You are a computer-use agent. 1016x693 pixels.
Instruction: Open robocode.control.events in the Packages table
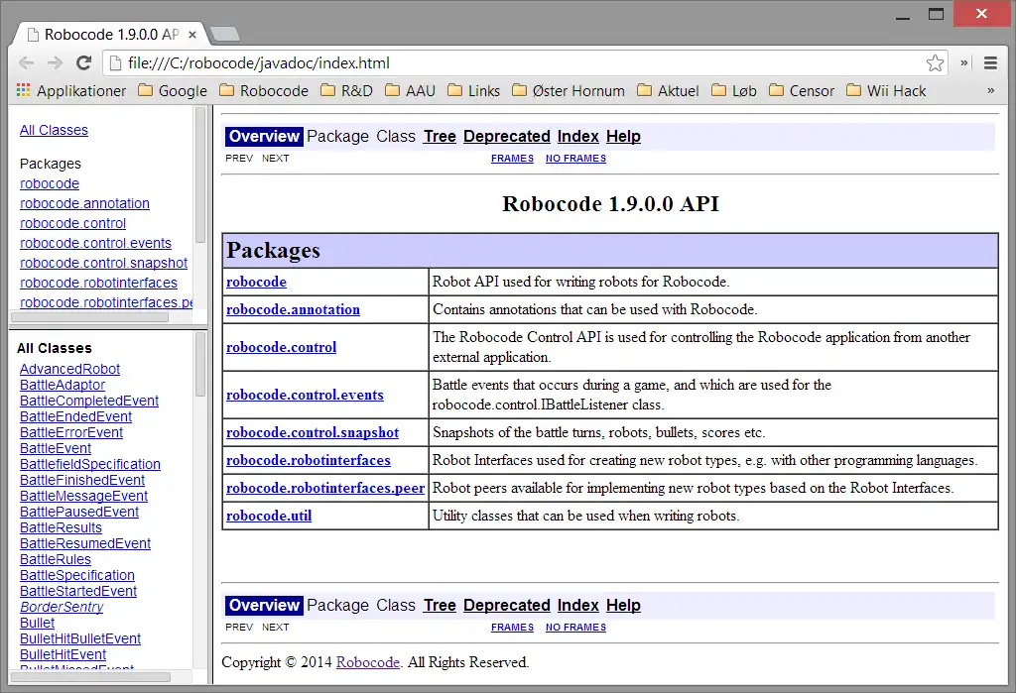(x=306, y=395)
